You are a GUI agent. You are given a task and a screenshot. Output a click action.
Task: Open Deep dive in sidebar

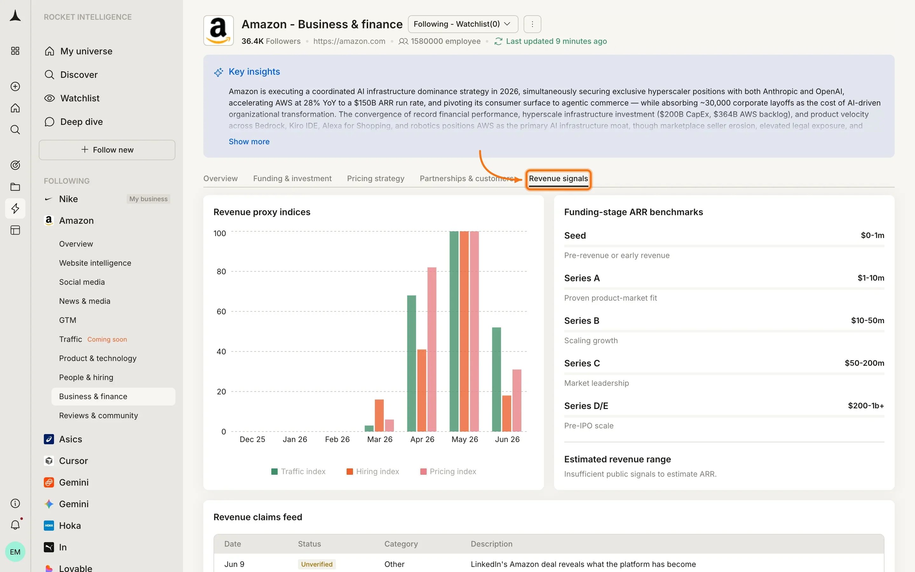(81, 122)
